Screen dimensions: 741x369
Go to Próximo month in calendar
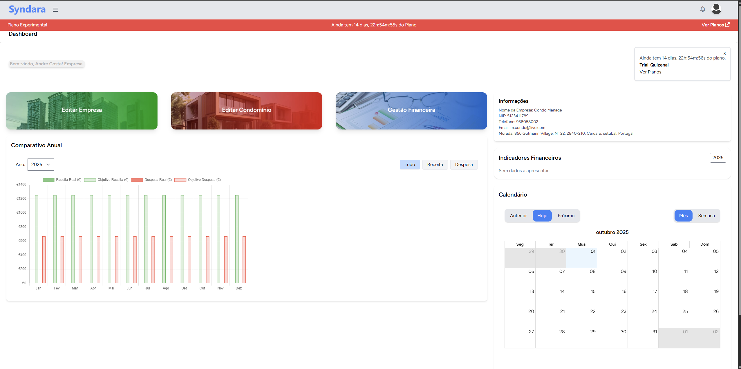coord(566,216)
